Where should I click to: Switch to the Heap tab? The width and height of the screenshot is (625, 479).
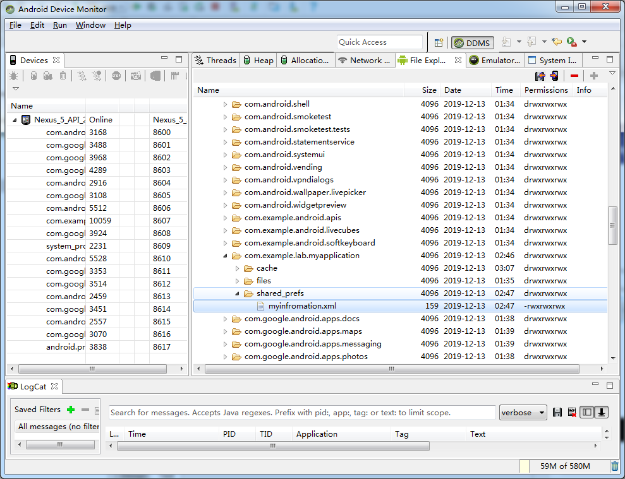click(258, 61)
